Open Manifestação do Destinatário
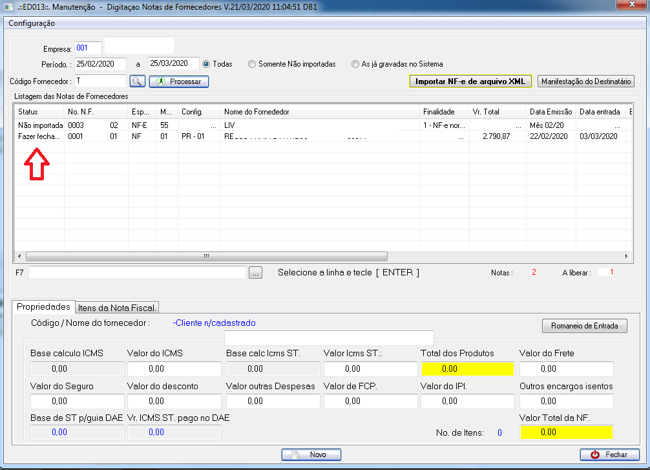650x470 pixels. pos(586,81)
